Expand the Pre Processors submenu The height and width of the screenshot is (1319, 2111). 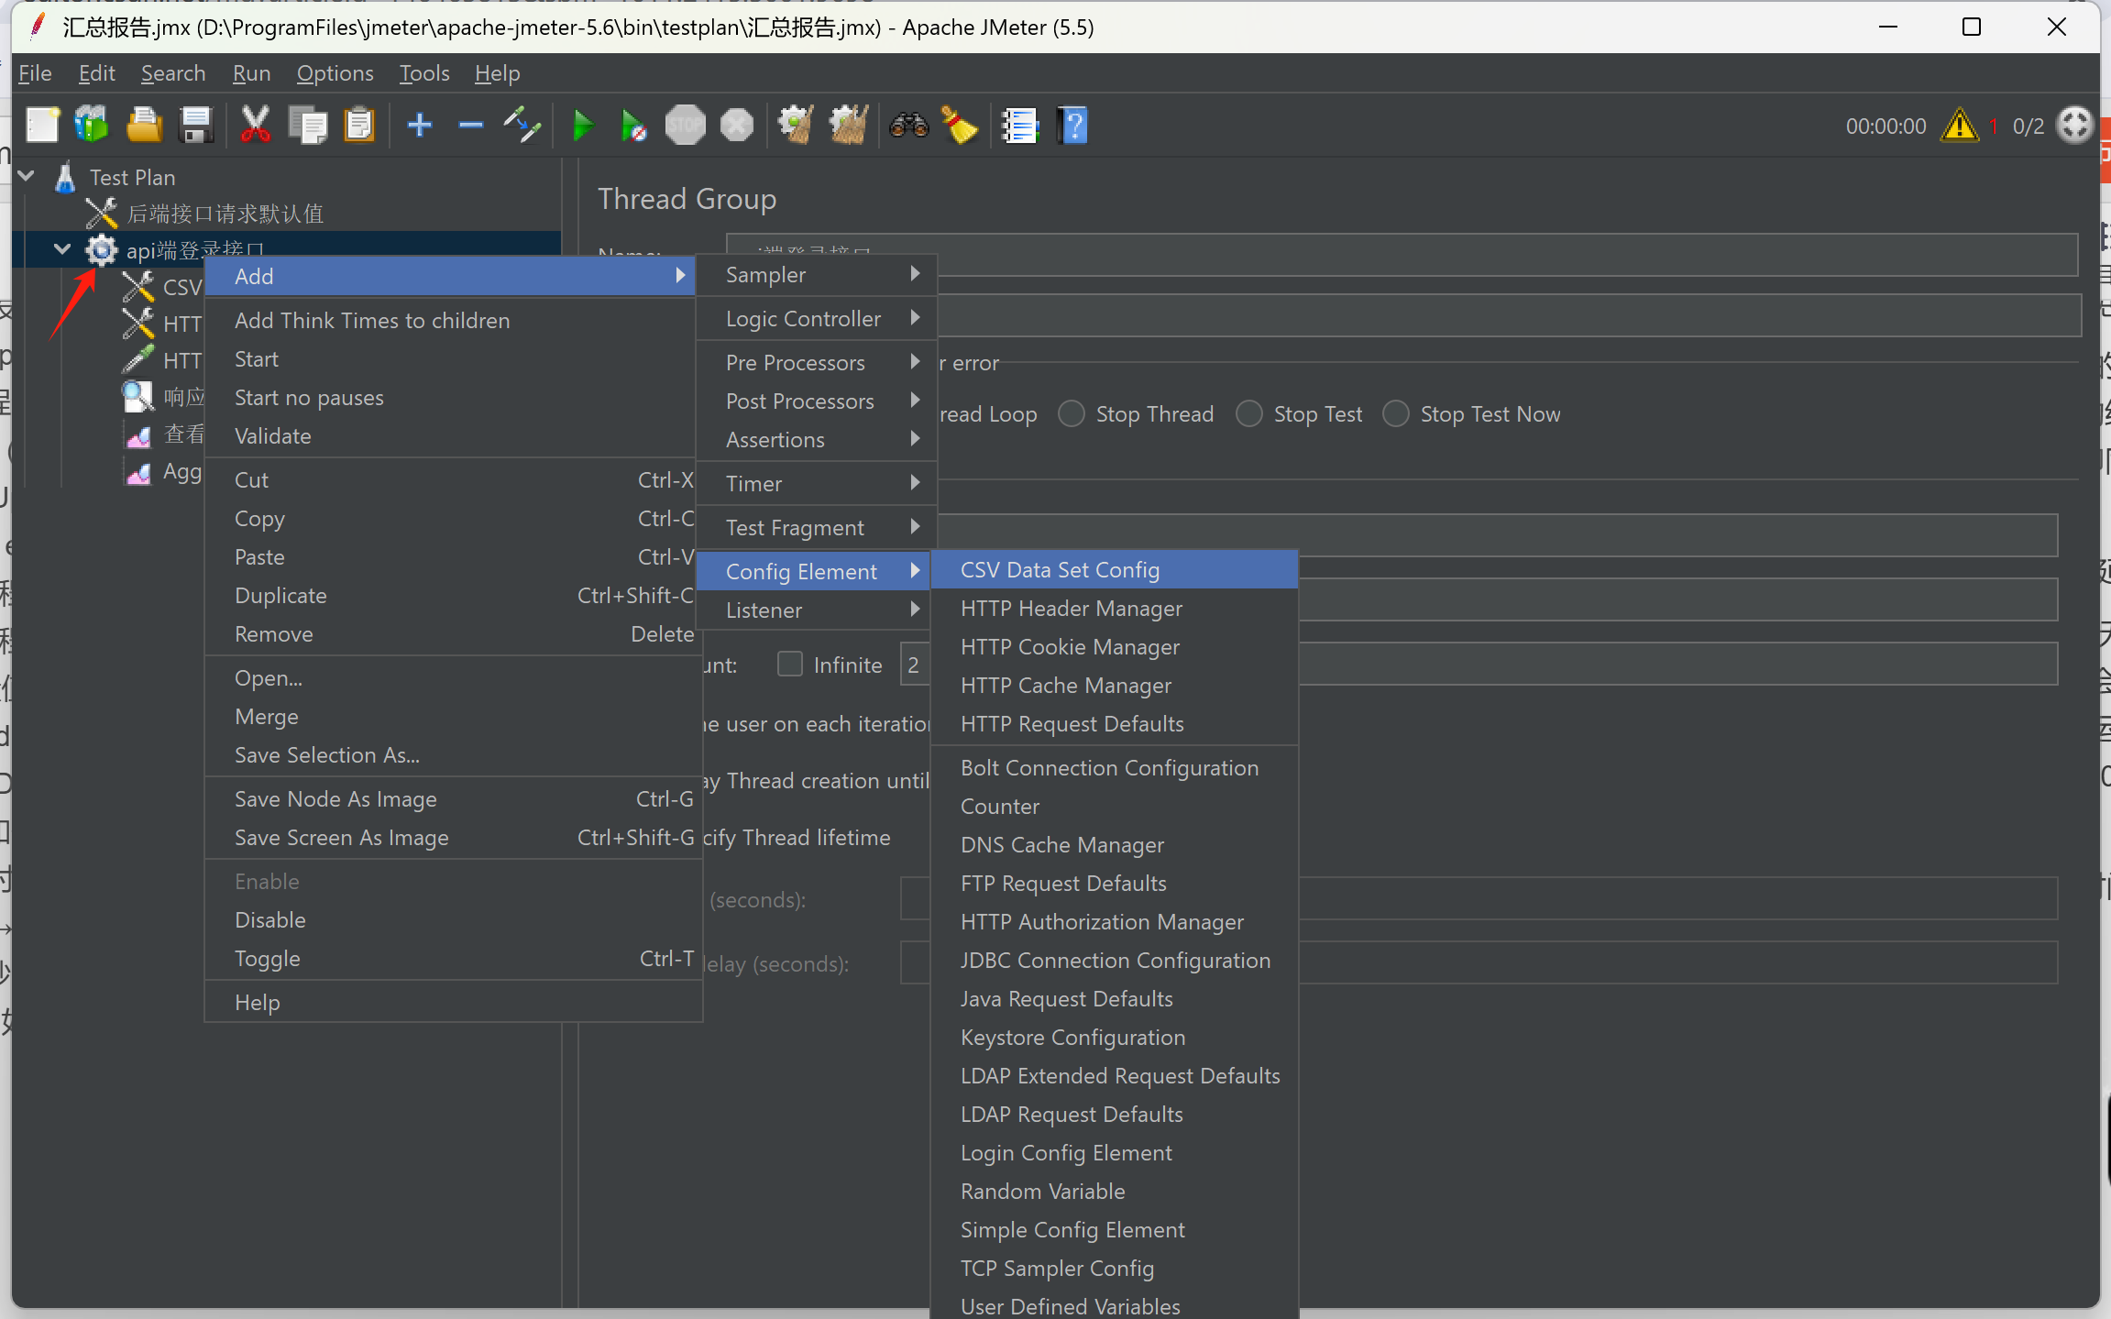[816, 363]
